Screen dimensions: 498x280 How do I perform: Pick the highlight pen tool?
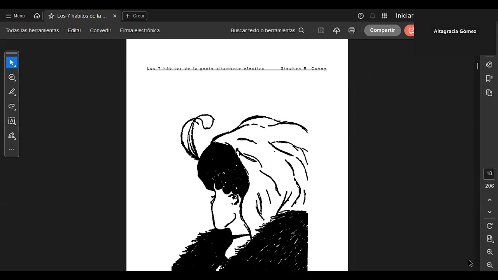(12, 92)
